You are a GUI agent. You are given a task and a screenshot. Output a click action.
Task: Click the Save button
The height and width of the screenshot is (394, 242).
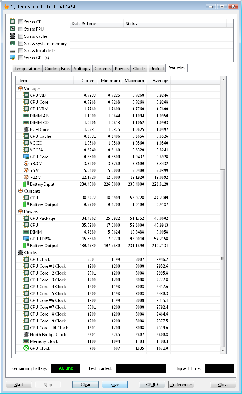pyautogui.click(x=115, y=385)
